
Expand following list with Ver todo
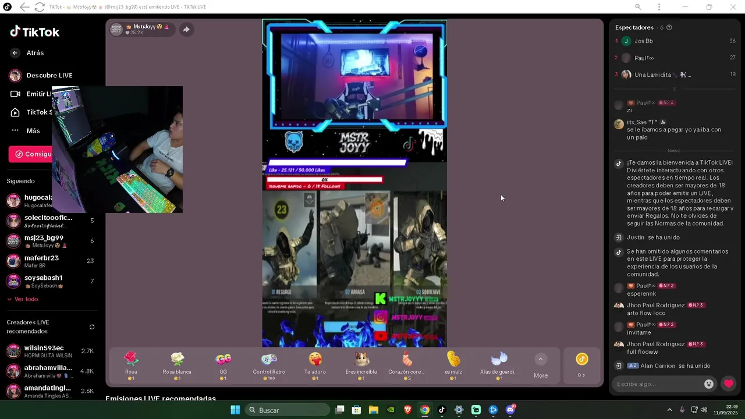tap(23, 299)
